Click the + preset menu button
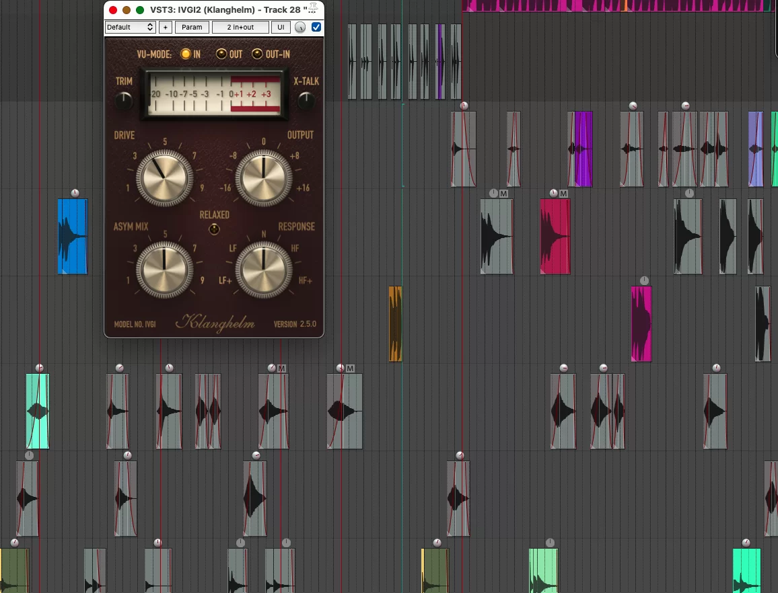Screen dimensions: 778x593 tap(166, 28)
